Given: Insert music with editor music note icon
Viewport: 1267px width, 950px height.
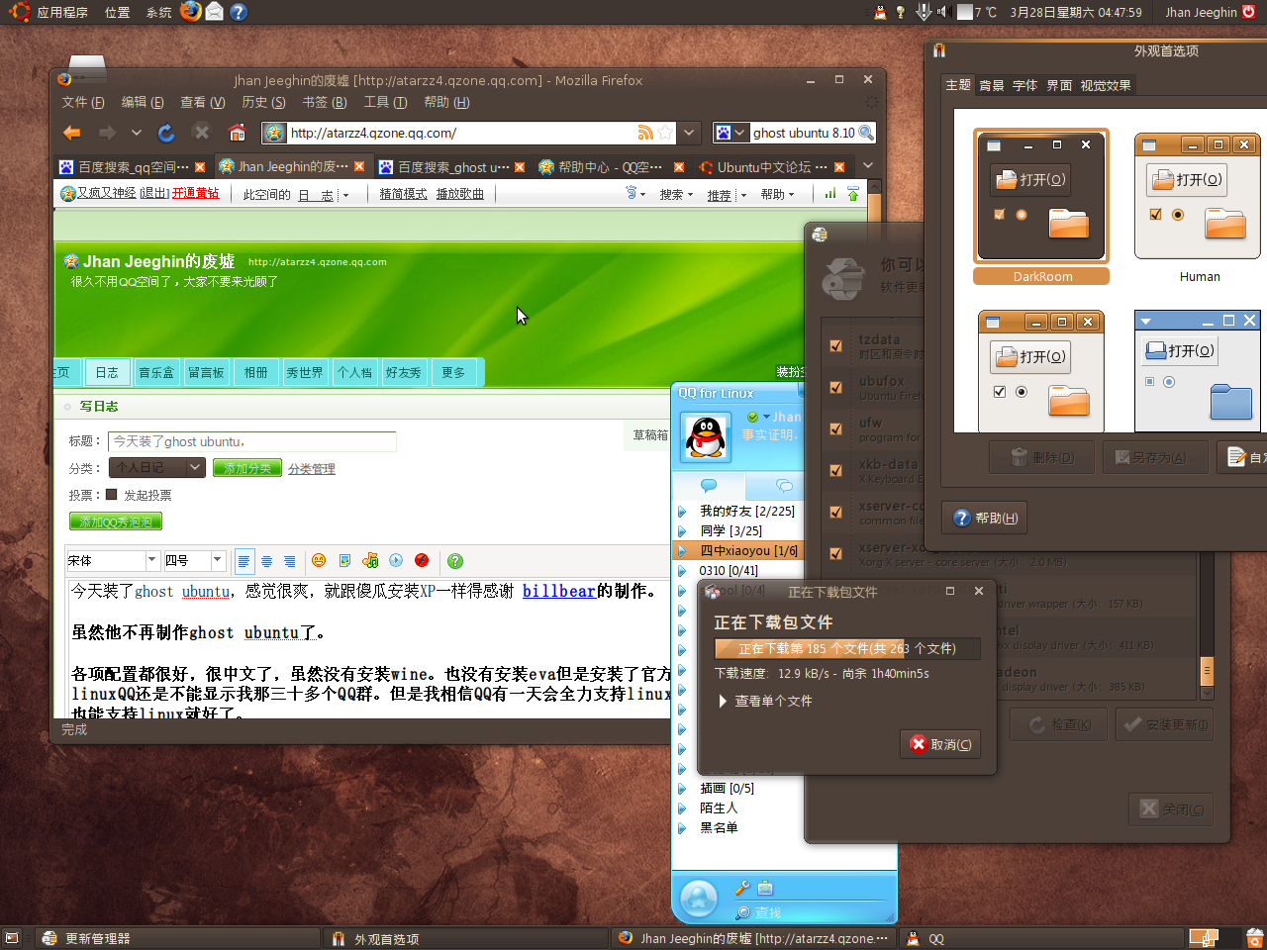Looking at the screenshot, I should (370, 560).
